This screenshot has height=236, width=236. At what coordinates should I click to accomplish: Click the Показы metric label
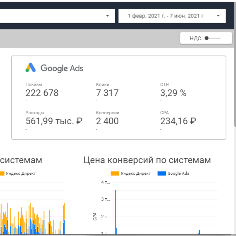(34, 84)
